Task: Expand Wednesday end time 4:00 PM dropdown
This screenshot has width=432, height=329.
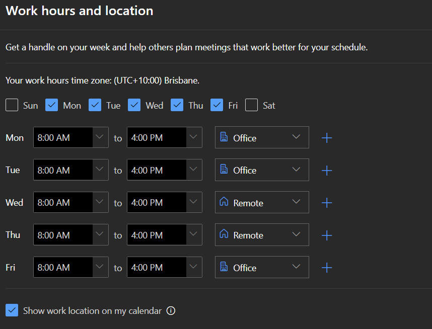Action: pyautogui.click(x=165, y=202)
